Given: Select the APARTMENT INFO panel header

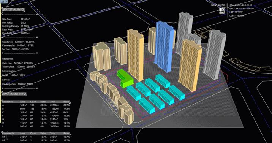Looking at the screenshot, I should (x=14, y=94).
